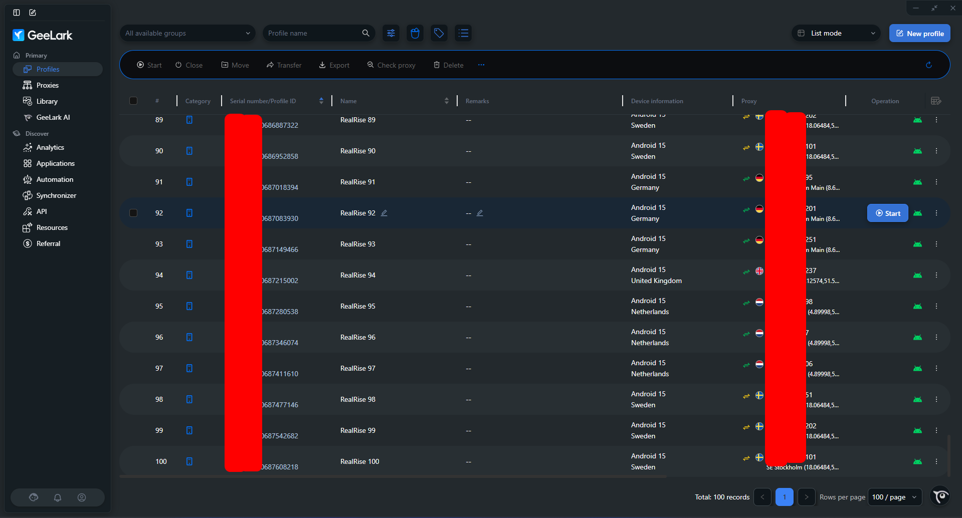Open three-dot menu for RealRise 97
The height and width of the screenshot is (518, 962).
tap(936, 368)
